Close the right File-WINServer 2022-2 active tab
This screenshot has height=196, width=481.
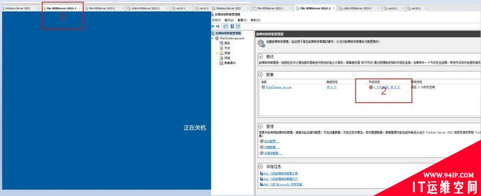point(334,8)
